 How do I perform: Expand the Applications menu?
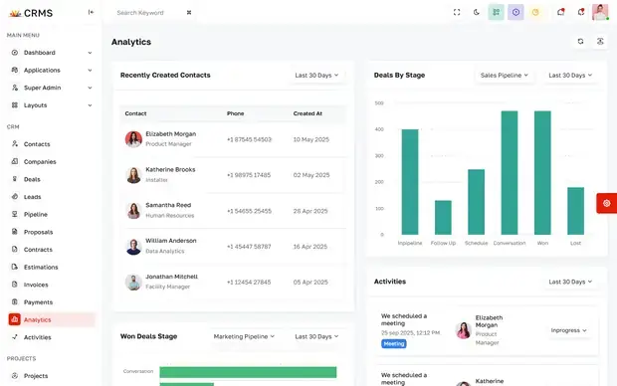[51, 70]
